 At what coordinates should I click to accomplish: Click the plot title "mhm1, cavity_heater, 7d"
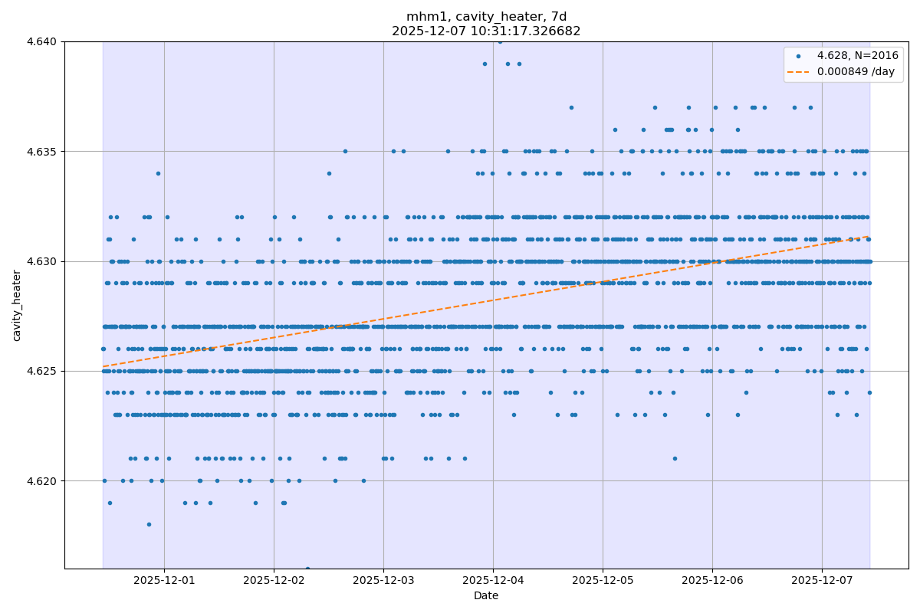(x=486, y=17)
